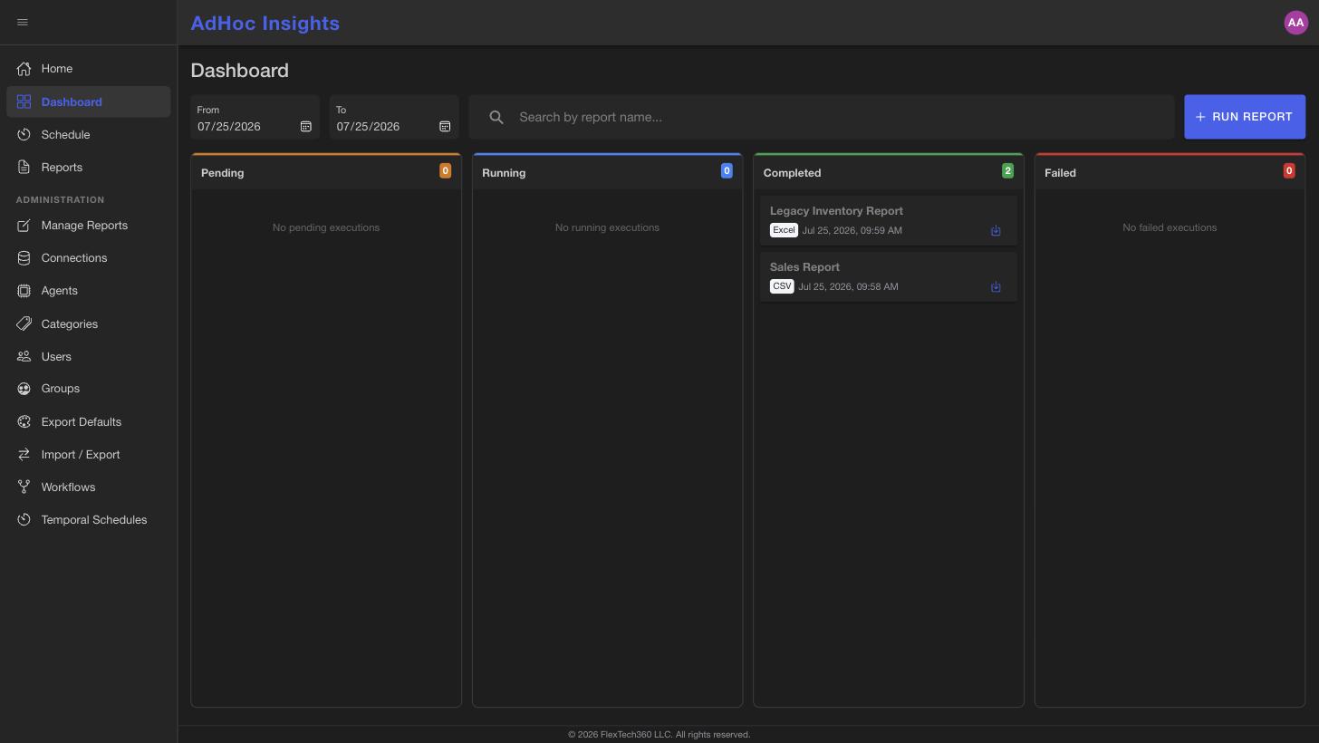The width and height of the screenshot is (1319, 743).
Task: Navigate to Reports in the sidebar
Action: [x=89, y=168]
